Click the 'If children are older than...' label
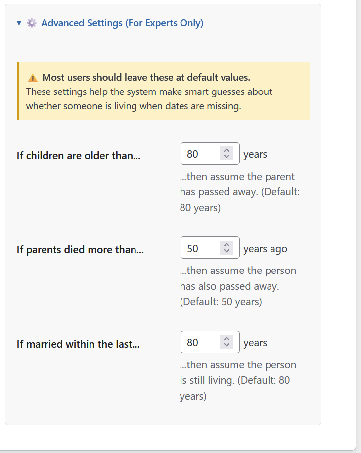The width and height of the screenshot is (361, 453). (79, 155)
